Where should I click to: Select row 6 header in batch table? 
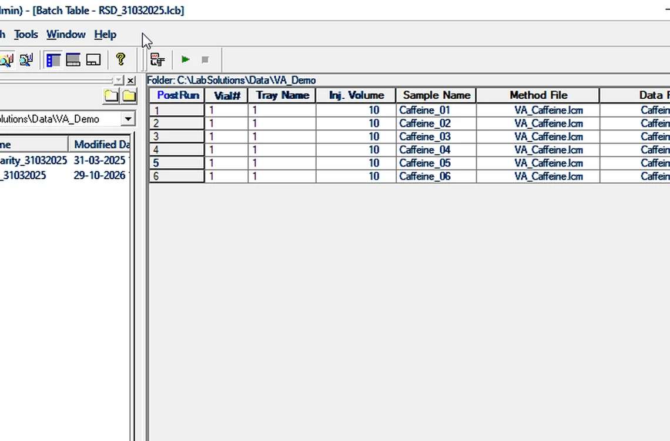tap(177, 176)
